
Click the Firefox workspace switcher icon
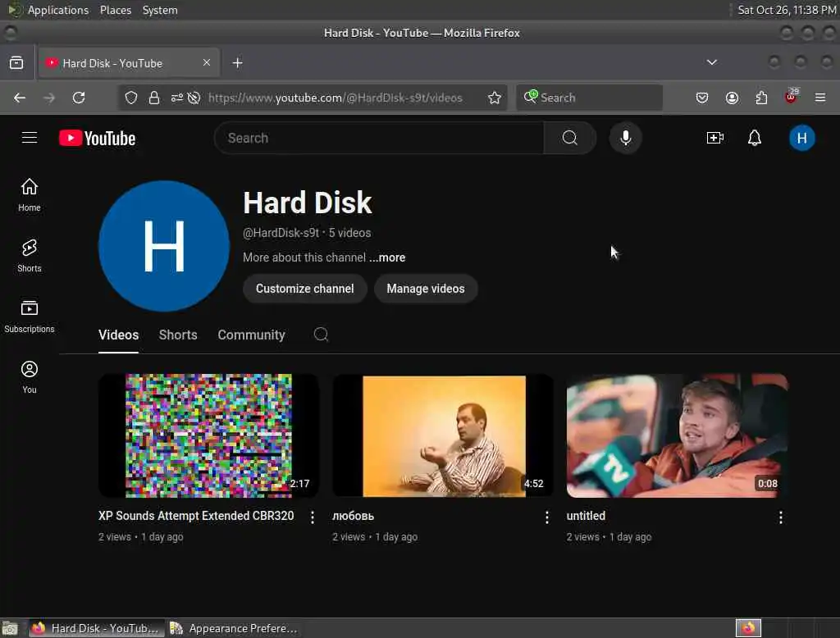(748, 628)
